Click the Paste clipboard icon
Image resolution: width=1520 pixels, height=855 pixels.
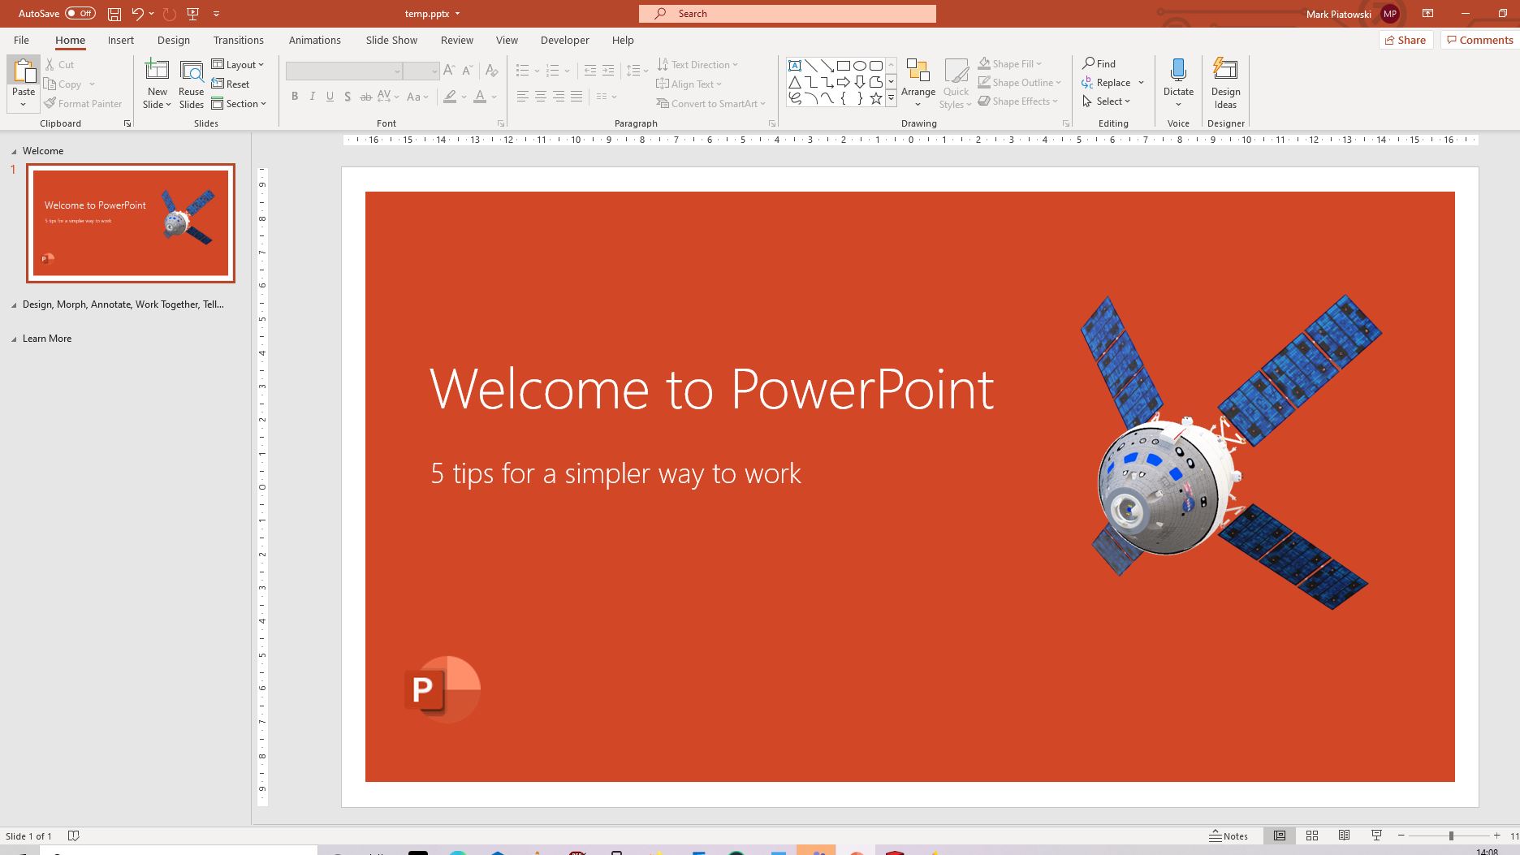24,71
